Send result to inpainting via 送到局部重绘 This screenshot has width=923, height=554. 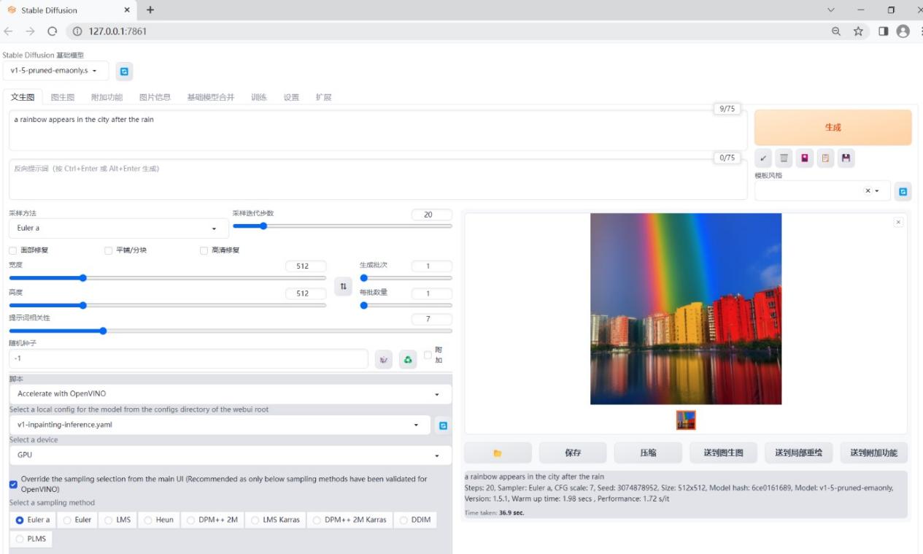(x=798, y=453)
